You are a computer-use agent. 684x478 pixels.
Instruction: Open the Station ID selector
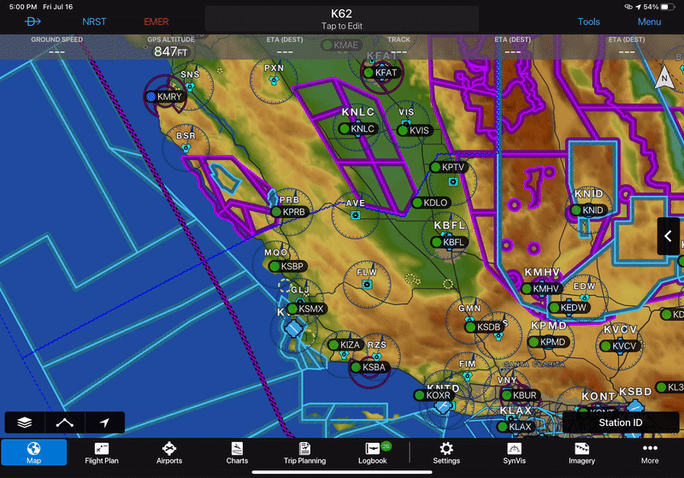(621, 422)
